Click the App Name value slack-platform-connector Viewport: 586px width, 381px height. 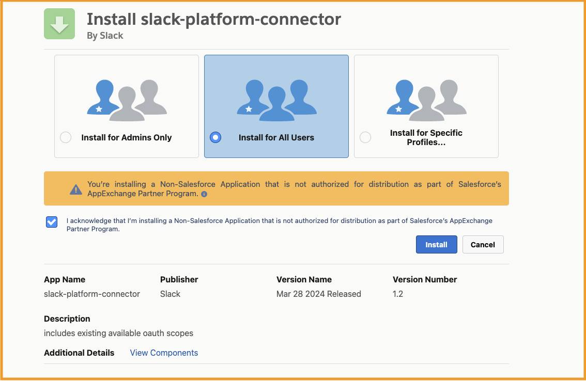[x=91, y=294]
